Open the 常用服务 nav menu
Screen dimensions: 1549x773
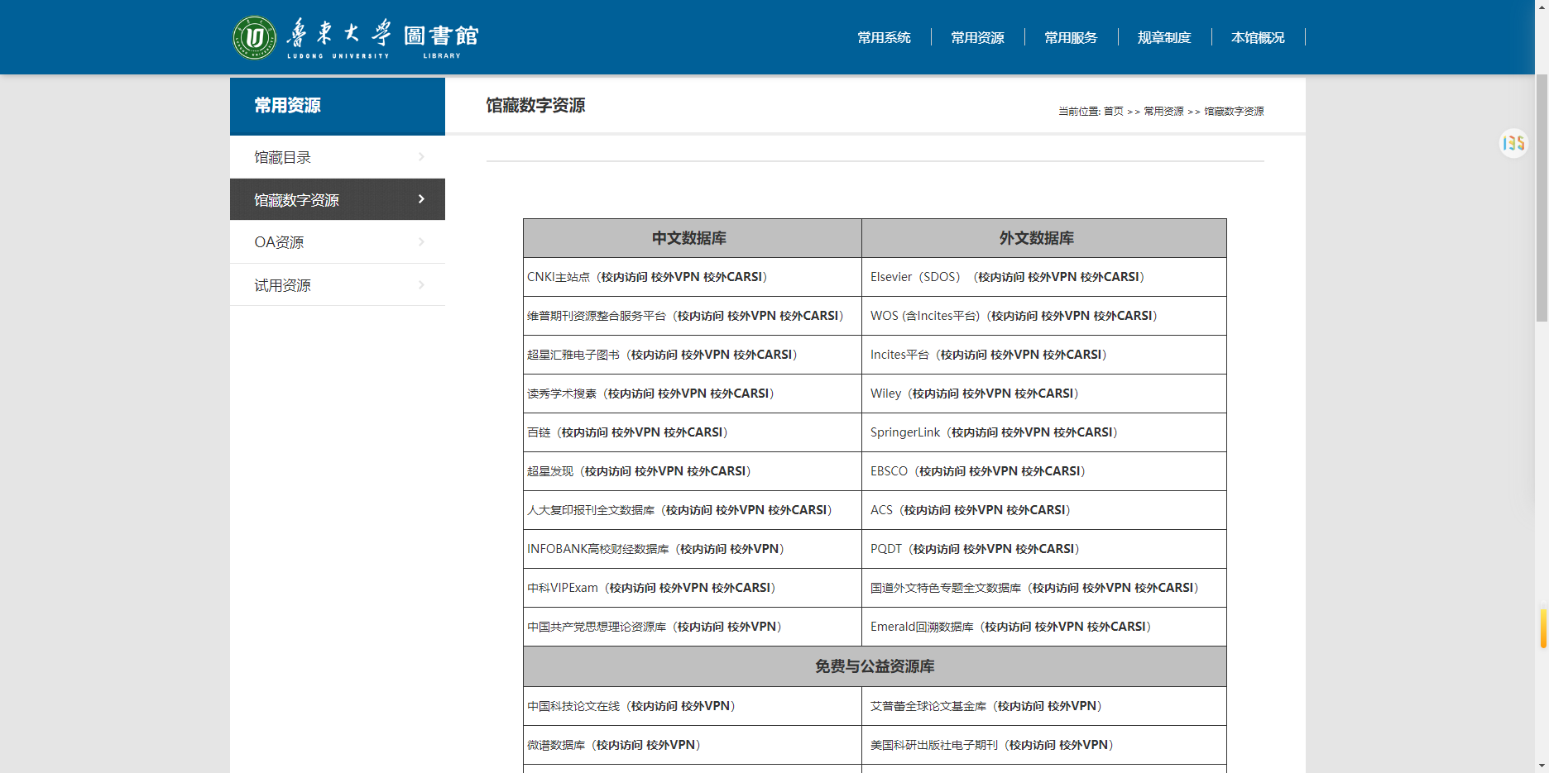[1071, 37]
